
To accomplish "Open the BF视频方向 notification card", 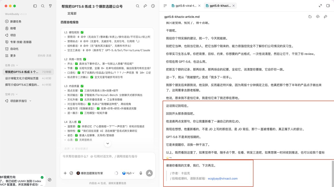I will pyautogui.click(x=22, y=181).
